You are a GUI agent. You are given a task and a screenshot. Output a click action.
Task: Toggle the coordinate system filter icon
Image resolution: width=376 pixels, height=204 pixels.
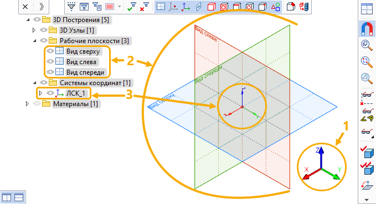click(186, 7)
